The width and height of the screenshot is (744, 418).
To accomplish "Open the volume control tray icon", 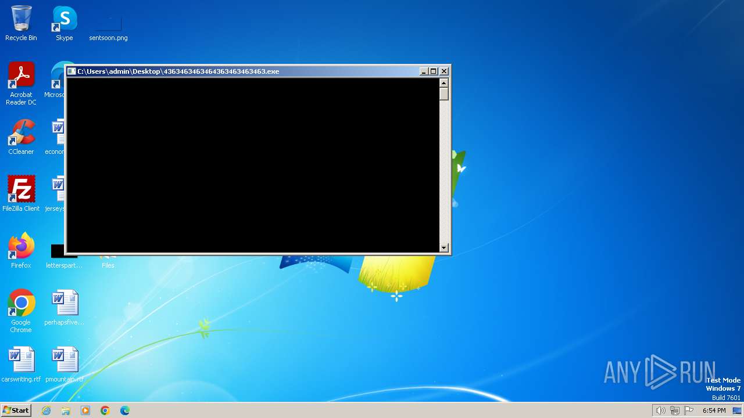I will 660,410.
